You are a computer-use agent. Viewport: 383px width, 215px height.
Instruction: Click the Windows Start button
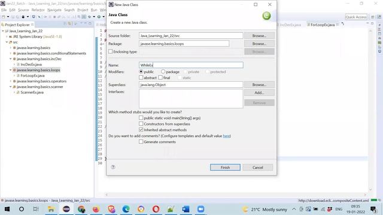[7, 209]
